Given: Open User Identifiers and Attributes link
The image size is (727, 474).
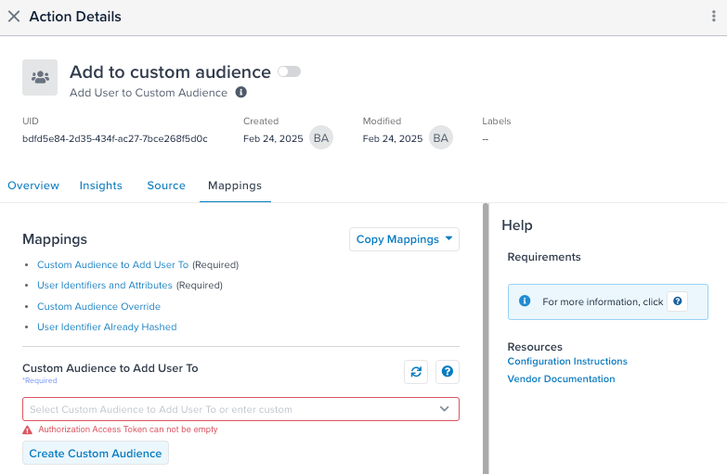Looking at the screenshot, I should click(105, 285).
